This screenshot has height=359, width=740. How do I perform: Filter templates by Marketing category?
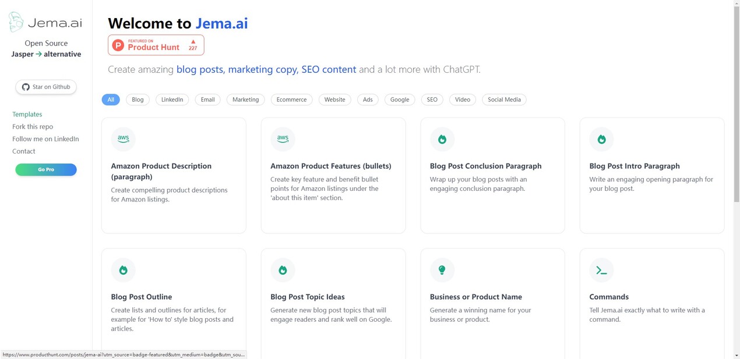pos(245,99)
